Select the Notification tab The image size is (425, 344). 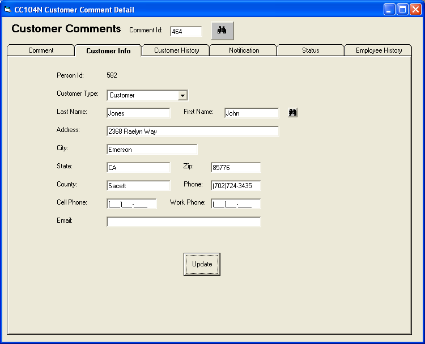[x=244, y=50]
